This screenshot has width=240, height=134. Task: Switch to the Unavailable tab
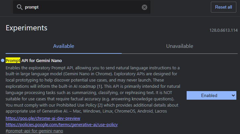click(x=180, y=46)
